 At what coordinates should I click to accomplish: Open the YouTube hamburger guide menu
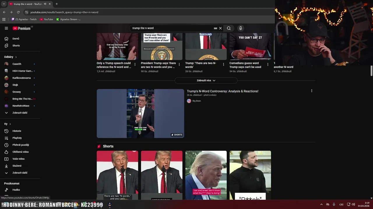pos(6,28)
